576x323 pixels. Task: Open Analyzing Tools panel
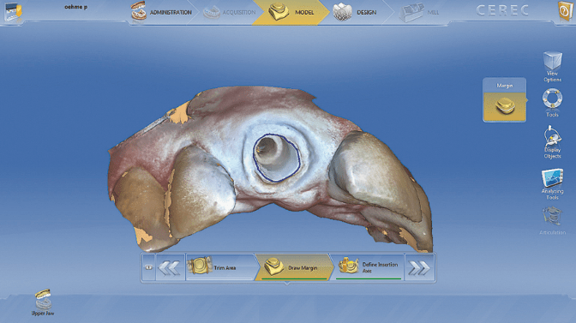click(x=552, y=184)
